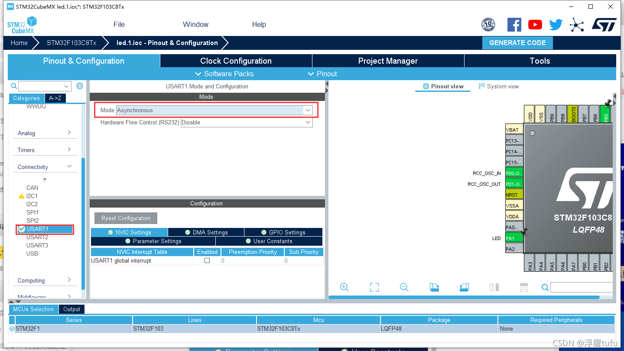Click the Twitter bird icon
Screen dimensions: 624x351
[x=556, y=25]
